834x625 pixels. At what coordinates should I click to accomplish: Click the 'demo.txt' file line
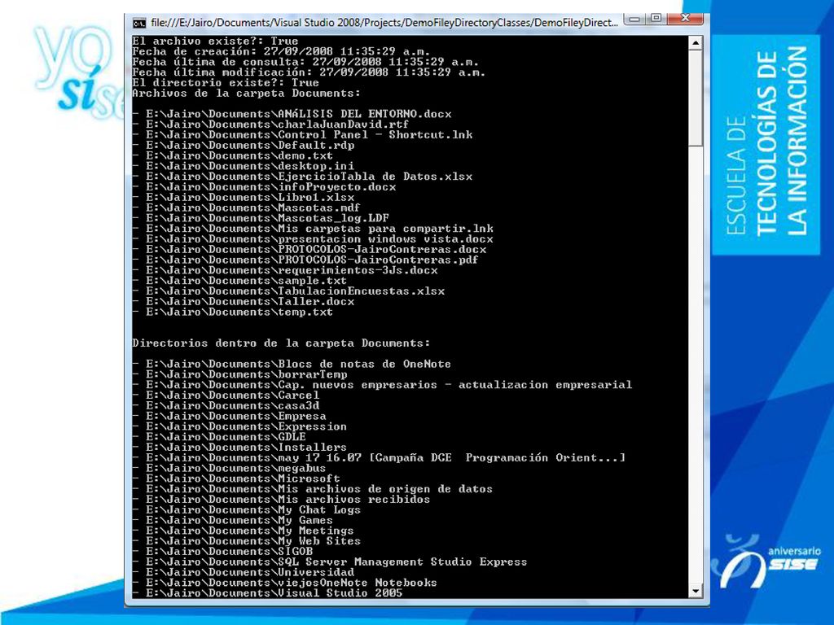tap(233, 155)
